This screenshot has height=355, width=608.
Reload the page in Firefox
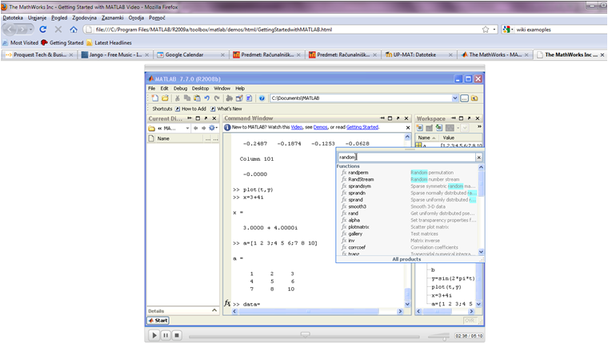point(43,30)
